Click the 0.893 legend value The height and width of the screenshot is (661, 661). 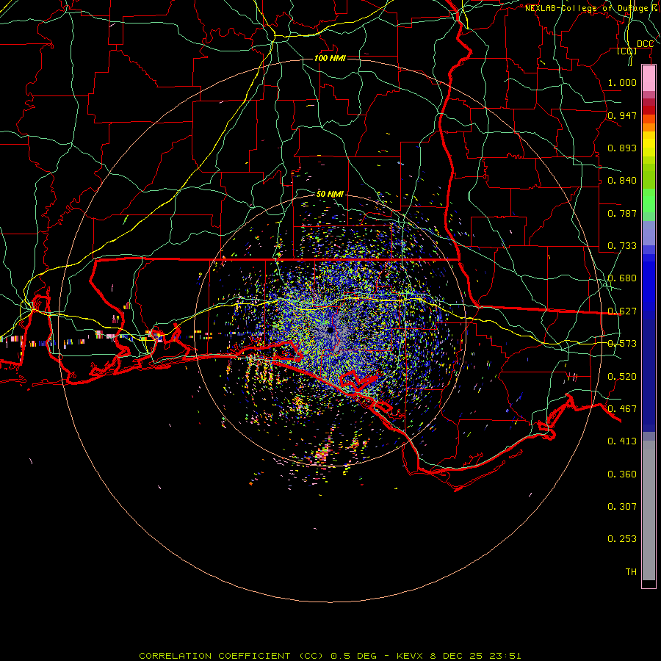coord(622,148)
